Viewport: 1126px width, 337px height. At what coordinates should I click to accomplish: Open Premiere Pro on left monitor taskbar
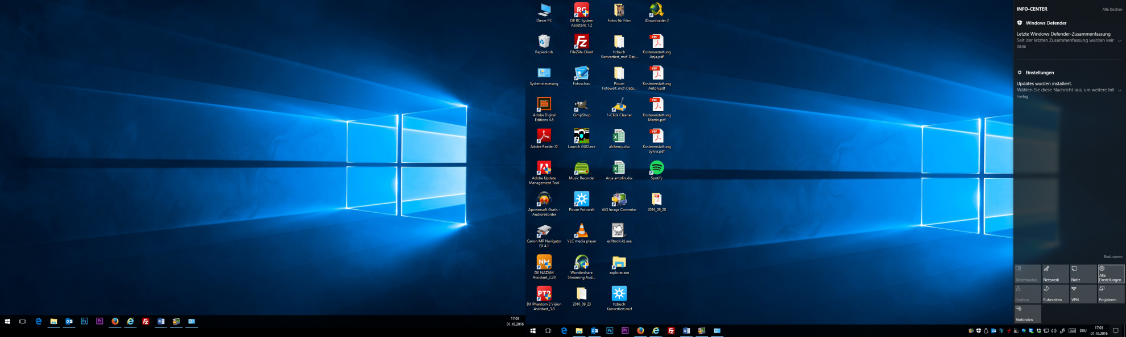[100, 321]
